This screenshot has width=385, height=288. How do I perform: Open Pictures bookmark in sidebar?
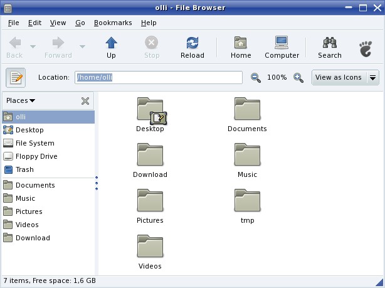pyautogui.click(x=48, y=211)
